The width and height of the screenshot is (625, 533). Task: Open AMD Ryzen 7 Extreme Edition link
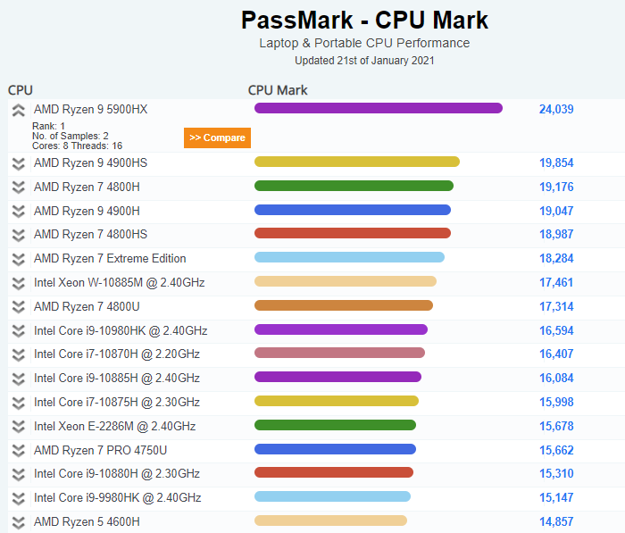pos(110,258)
